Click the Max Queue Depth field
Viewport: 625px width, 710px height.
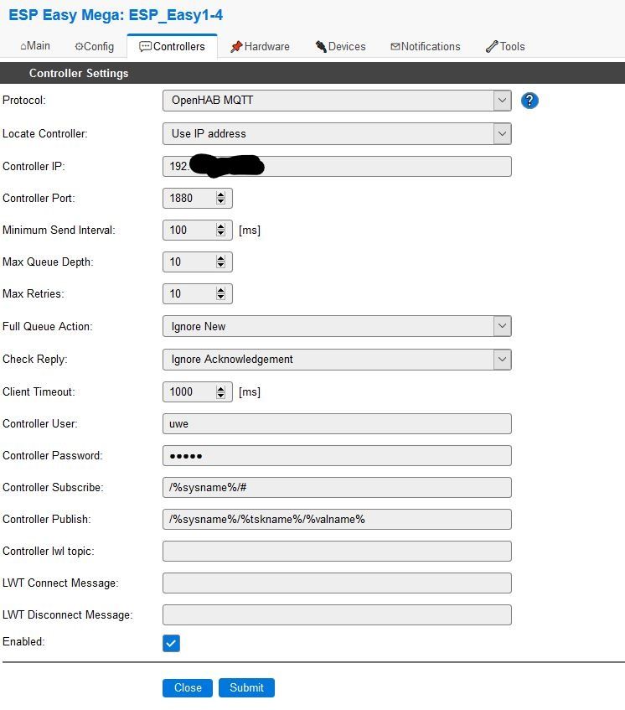coord(198,262)
